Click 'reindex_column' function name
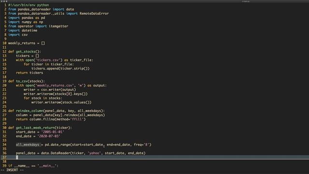 pos(29,111)
